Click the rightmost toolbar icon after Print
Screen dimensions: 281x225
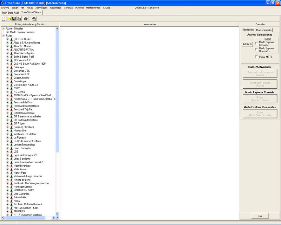tap(34, 18)
